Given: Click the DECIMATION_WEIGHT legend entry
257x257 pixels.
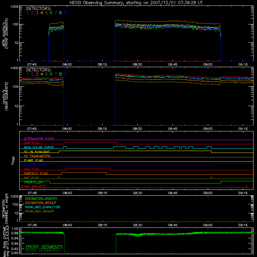Looking at the screenshot, I should pyautogui.click(x=41, y=203).
